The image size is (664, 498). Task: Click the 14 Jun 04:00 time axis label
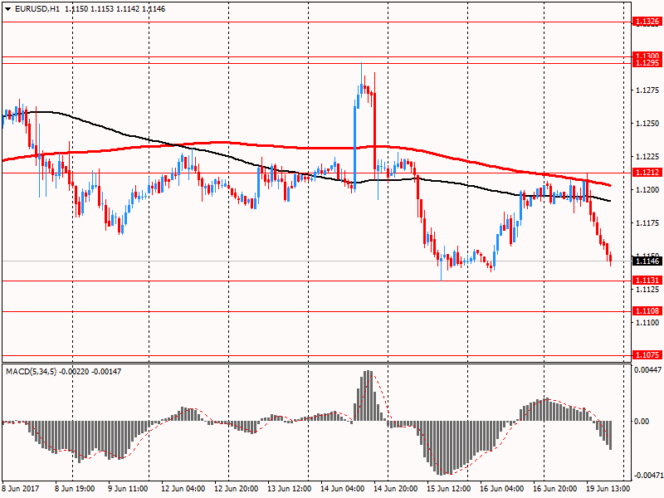pyautogui.click(x=342, y=489)
